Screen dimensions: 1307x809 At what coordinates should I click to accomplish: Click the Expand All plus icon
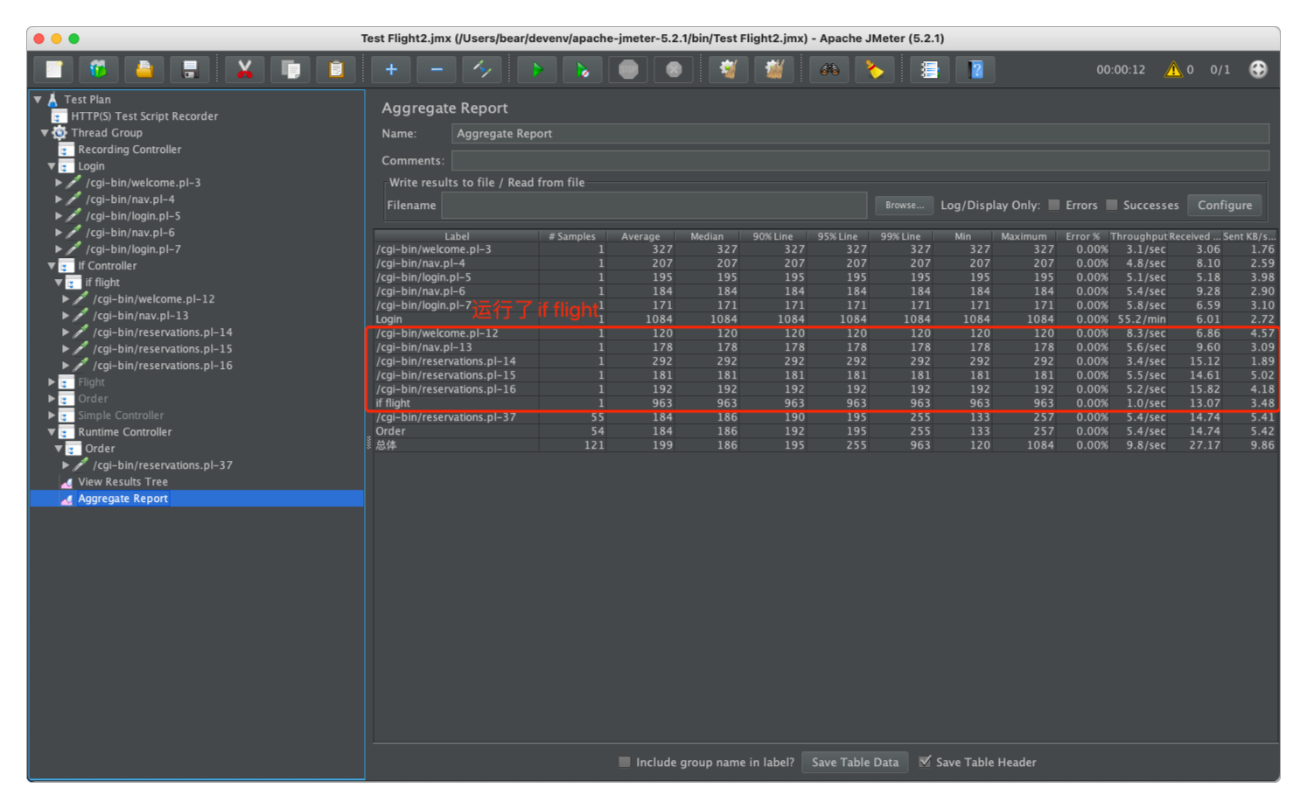[x=391, y=70]
